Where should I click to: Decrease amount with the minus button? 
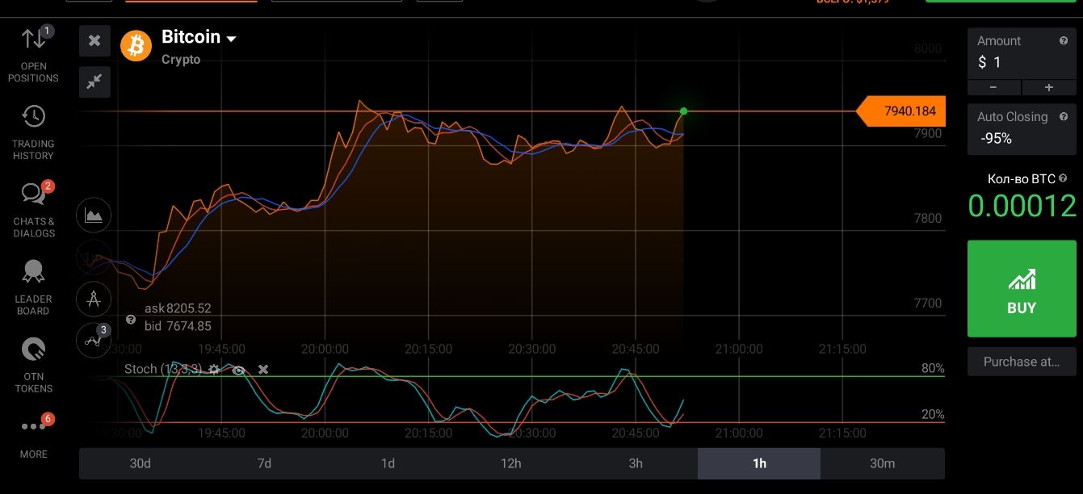(x=994, y=87)
